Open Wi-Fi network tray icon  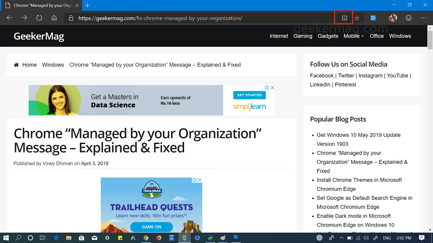pyautogui.click(x=358, y=238)
